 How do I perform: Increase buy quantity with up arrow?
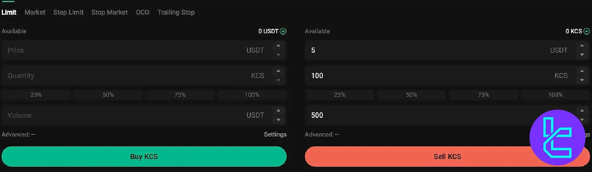[x=278, y=71]
